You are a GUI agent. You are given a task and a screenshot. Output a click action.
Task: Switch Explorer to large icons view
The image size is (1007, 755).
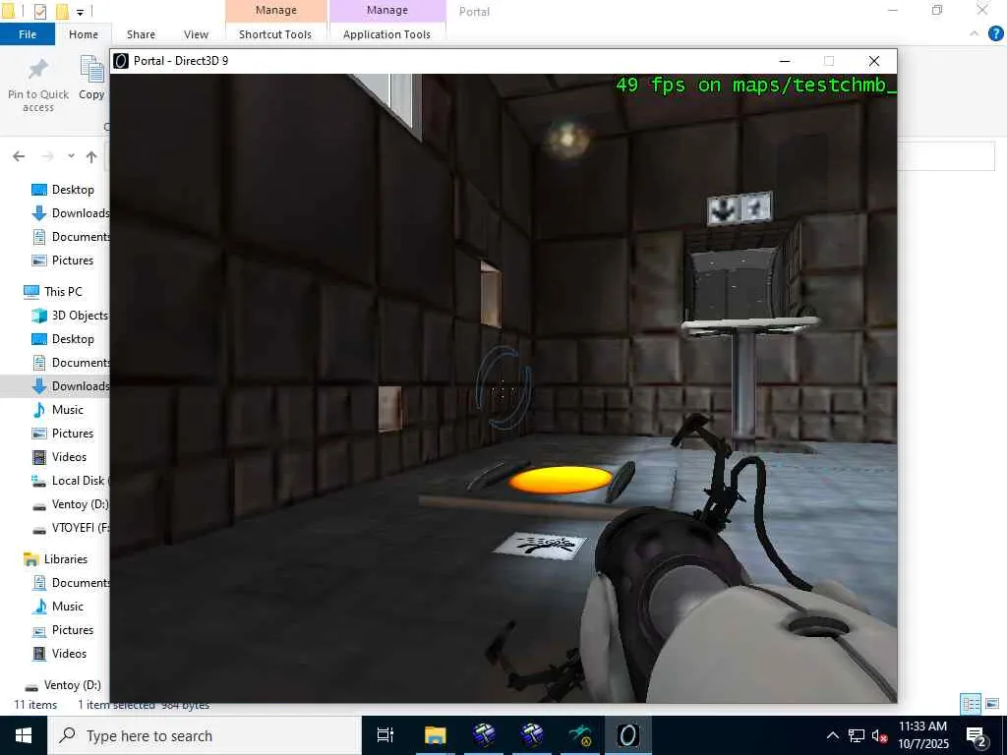pyautogui.click(x=992, y=704)
